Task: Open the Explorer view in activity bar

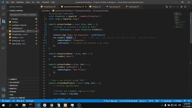Action: tap(3, 7)
